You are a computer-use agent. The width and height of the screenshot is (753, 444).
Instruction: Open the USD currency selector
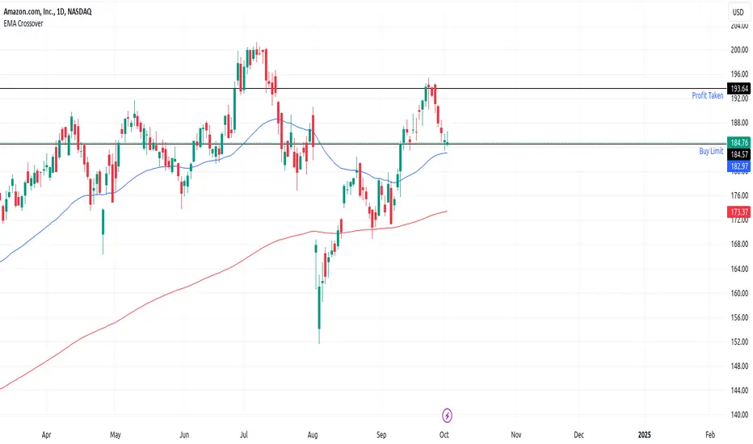738,12
